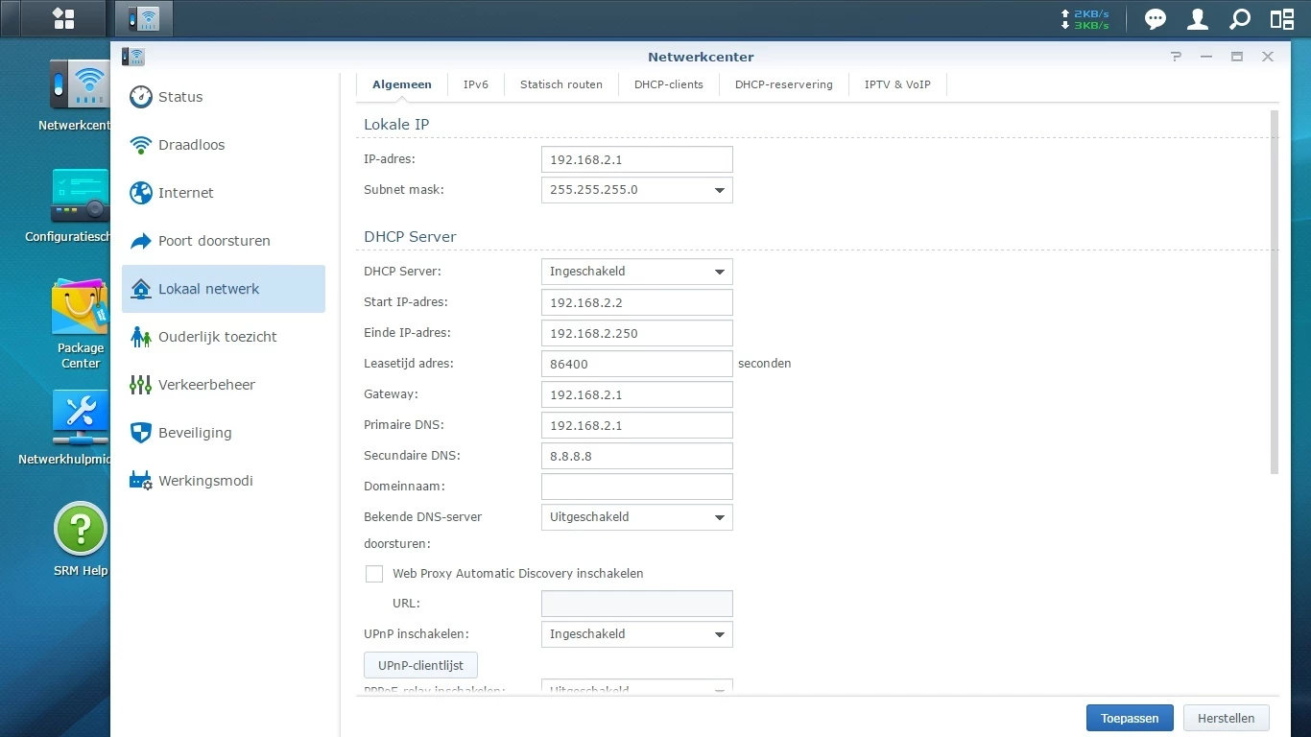
Task: Click the Internet globe icon
Action: coord(141,193)
